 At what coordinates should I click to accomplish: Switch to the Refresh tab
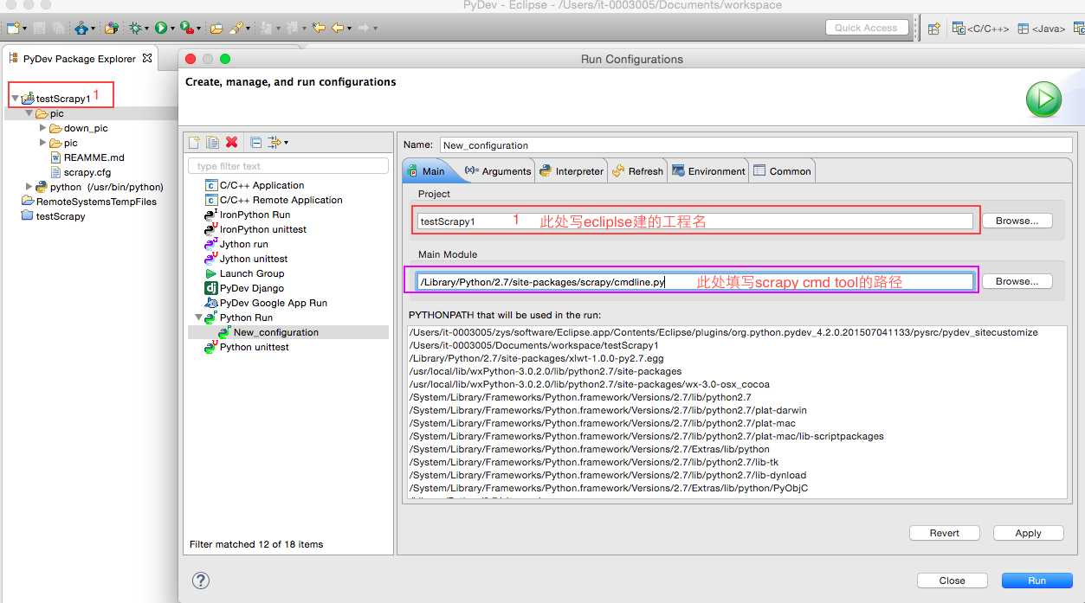click(x=638, y=171)
